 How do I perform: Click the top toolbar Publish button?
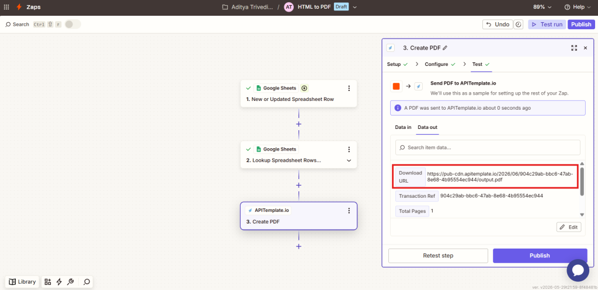(x=581, y=25)
